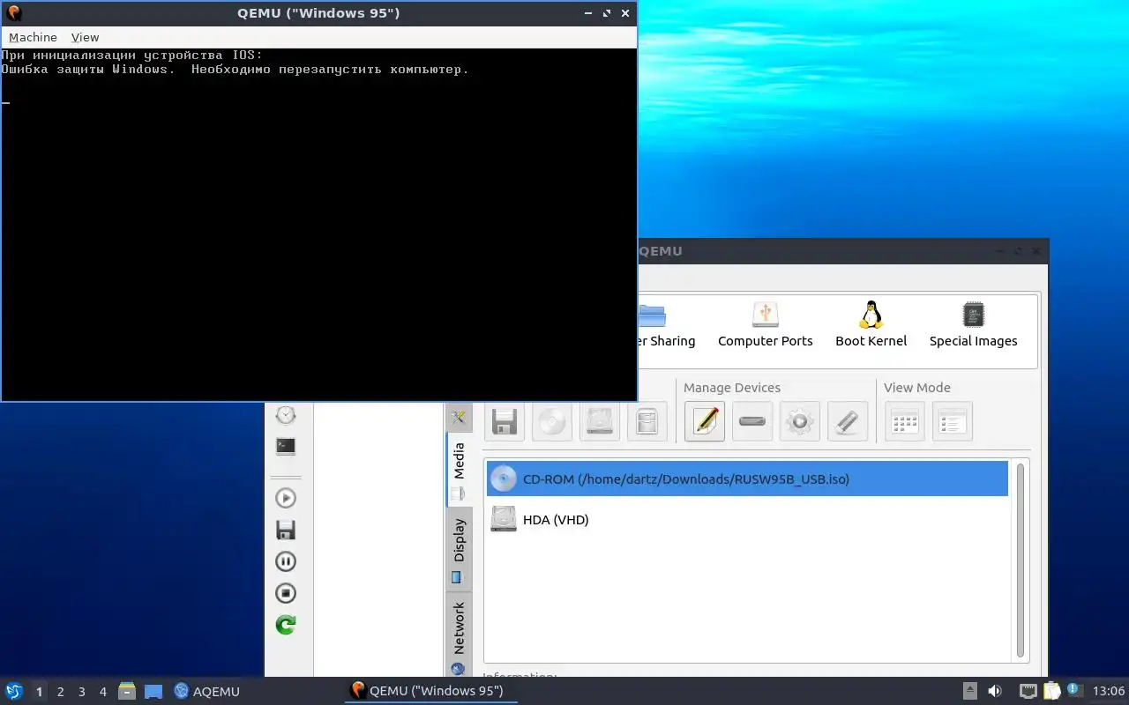Switch to the Media side tab
1129x705 pixels.
[x=459, y=470]
